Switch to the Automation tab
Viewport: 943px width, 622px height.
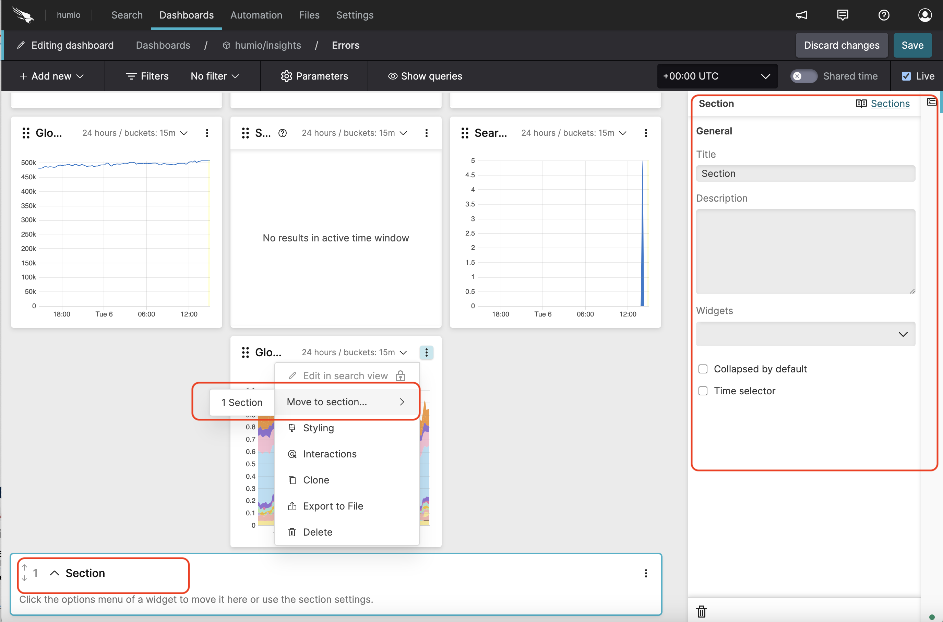click(x=256, y=15)
